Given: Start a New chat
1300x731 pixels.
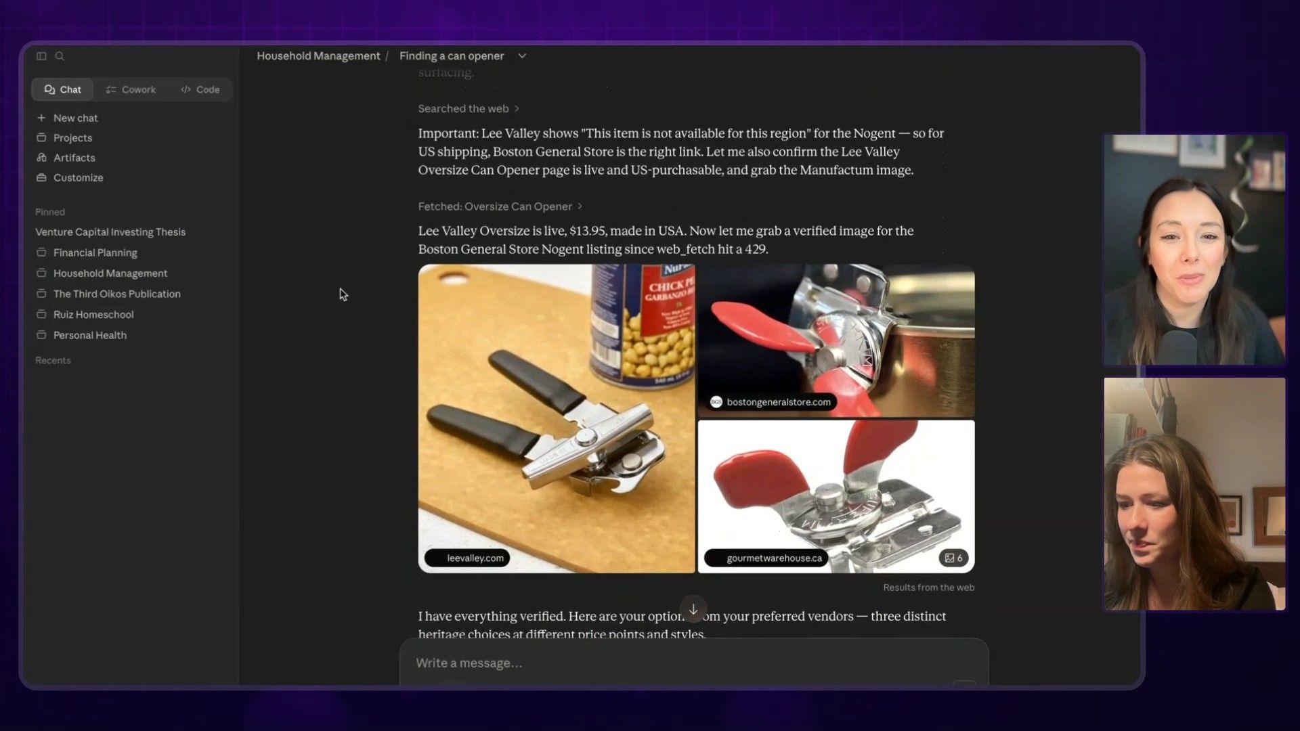Looking at the screenshot, I should [x=75, y=118].
